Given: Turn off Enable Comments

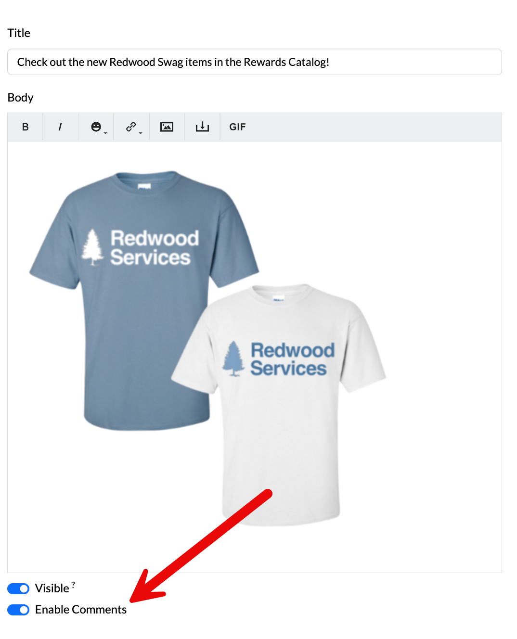Looking at the screenshot, I should click(18, 610).
